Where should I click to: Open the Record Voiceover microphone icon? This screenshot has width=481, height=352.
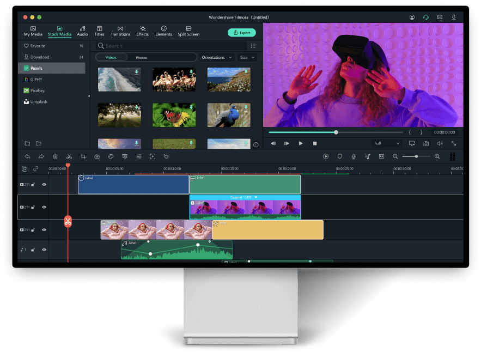click(354, 156)
